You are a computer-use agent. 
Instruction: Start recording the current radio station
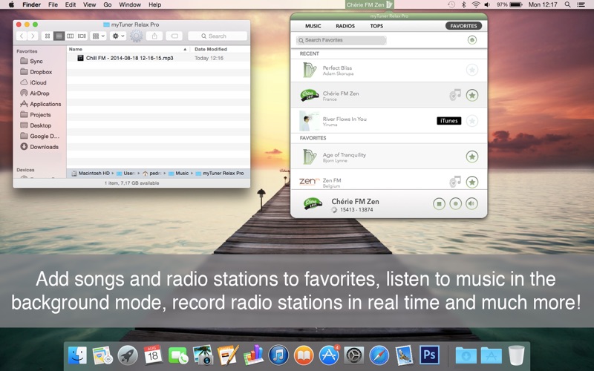pyautogui.click(x=455, y=204)
